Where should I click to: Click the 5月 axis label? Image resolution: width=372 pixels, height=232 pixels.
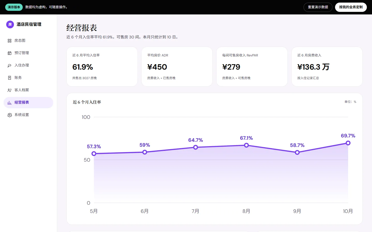coord(94,211)
